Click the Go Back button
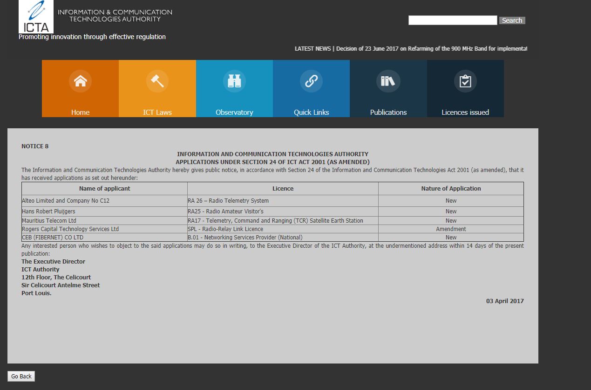Image resolution: width=591 pixels, height=390 pixels. [x=21, y=376]
